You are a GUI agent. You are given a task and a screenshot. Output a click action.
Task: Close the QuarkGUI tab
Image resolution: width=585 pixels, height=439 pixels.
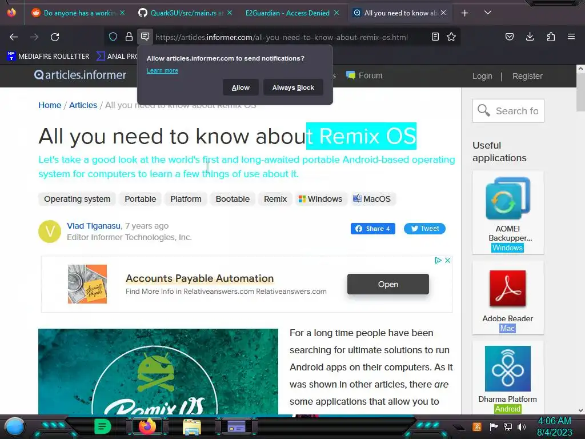click(x=230, y=13)
